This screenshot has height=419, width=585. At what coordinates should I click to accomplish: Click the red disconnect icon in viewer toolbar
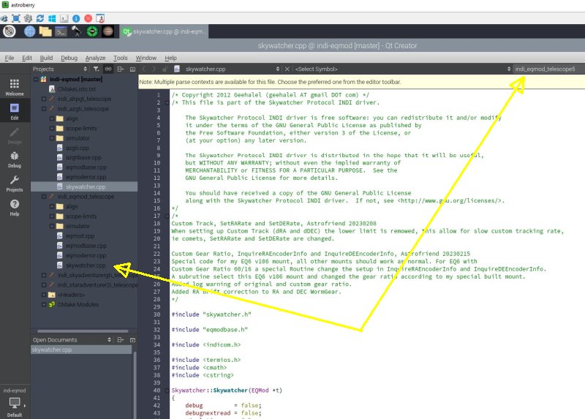point(88,18)
